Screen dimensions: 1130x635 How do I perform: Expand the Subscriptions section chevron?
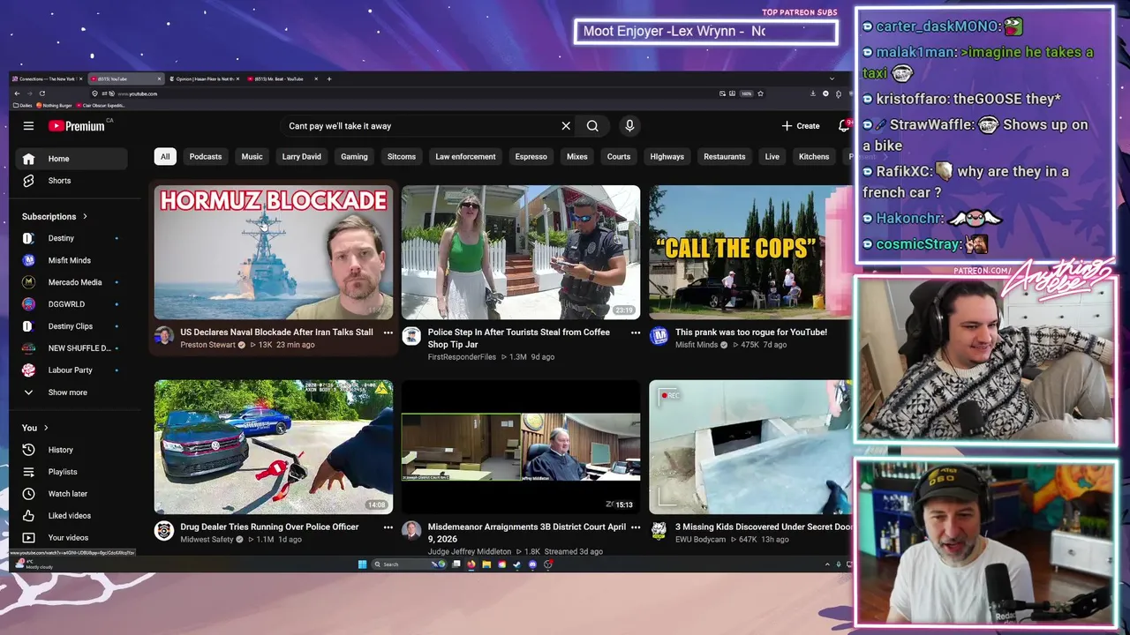[x=85, y=216]
